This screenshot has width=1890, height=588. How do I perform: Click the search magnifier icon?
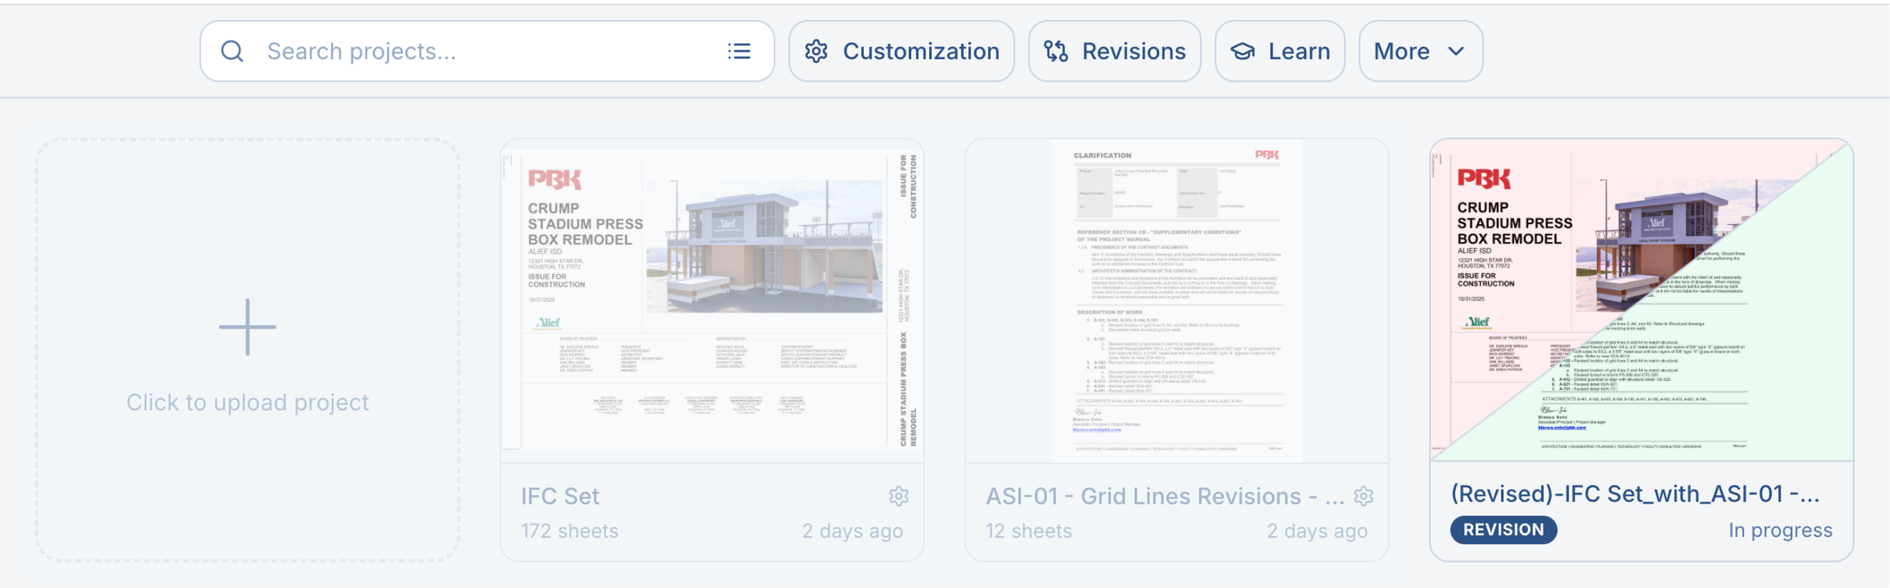click(x=232, y=51)
